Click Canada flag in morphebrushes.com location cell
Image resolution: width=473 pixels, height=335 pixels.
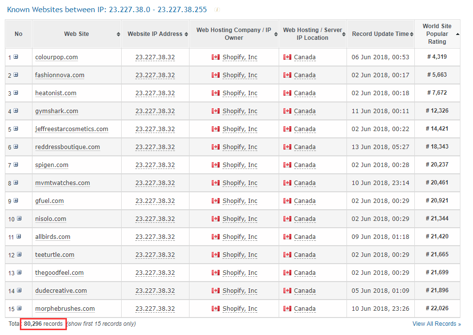pos(287,309)
